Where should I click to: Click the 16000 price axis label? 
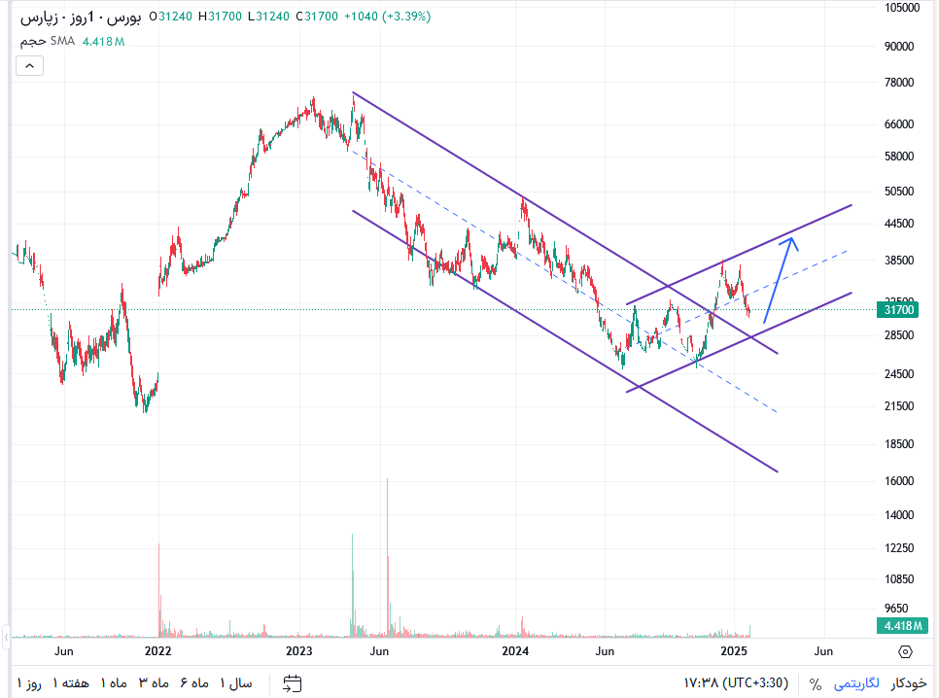pos(899,481)
